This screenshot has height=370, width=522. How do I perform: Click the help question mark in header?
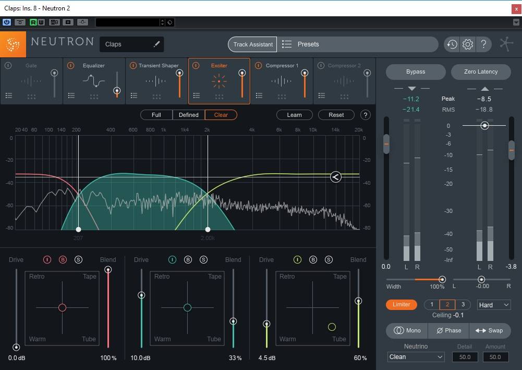pyautogui.click(x=483, y=44)
